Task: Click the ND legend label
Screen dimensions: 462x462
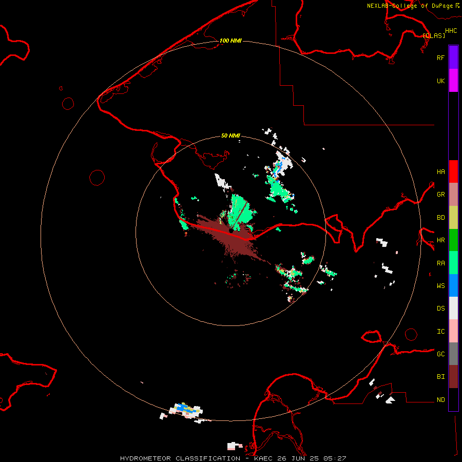Action: (x=440, y=400)
